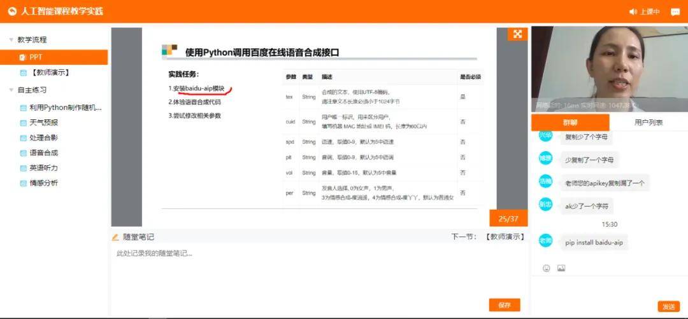Click avatar next to 老师您的apikey复制漏了一个

[x=545, y=181]
